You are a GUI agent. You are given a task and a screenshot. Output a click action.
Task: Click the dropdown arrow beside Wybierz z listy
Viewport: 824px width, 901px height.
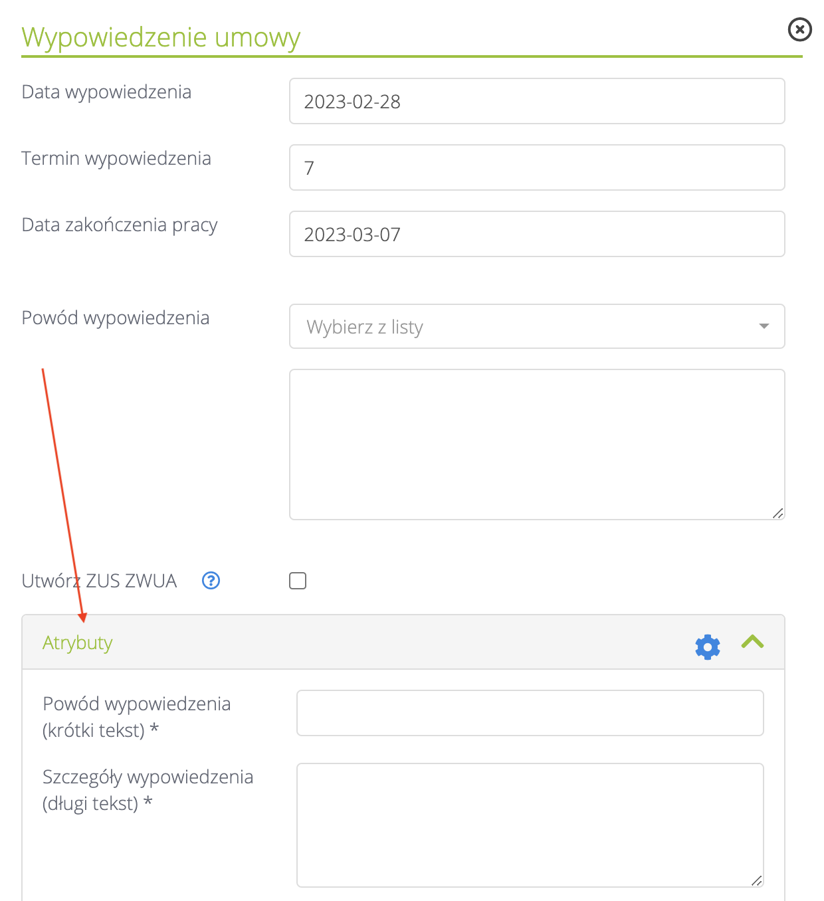(x=764, y=326)
